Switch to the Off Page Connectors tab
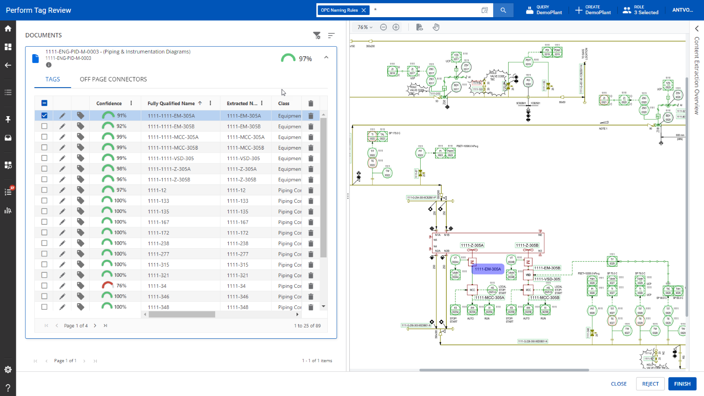Screen dimensions: 704x396 (113, 79)
